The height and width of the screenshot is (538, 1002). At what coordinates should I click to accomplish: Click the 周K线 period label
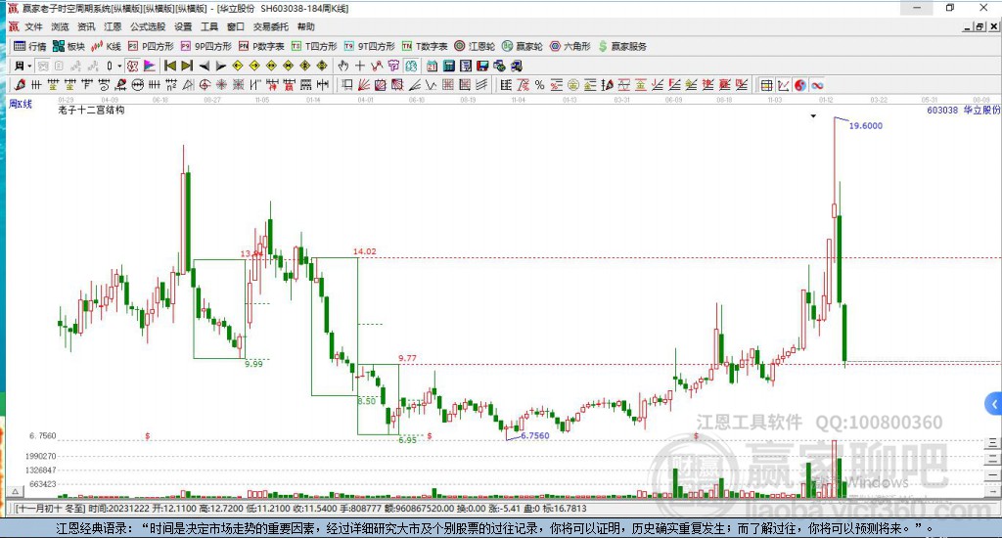21,104
